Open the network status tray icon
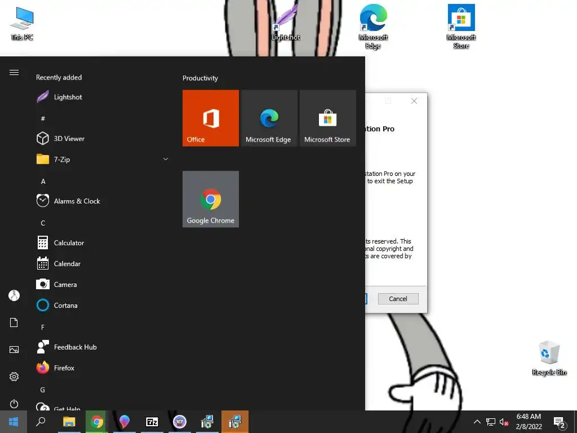 point(491,422)
